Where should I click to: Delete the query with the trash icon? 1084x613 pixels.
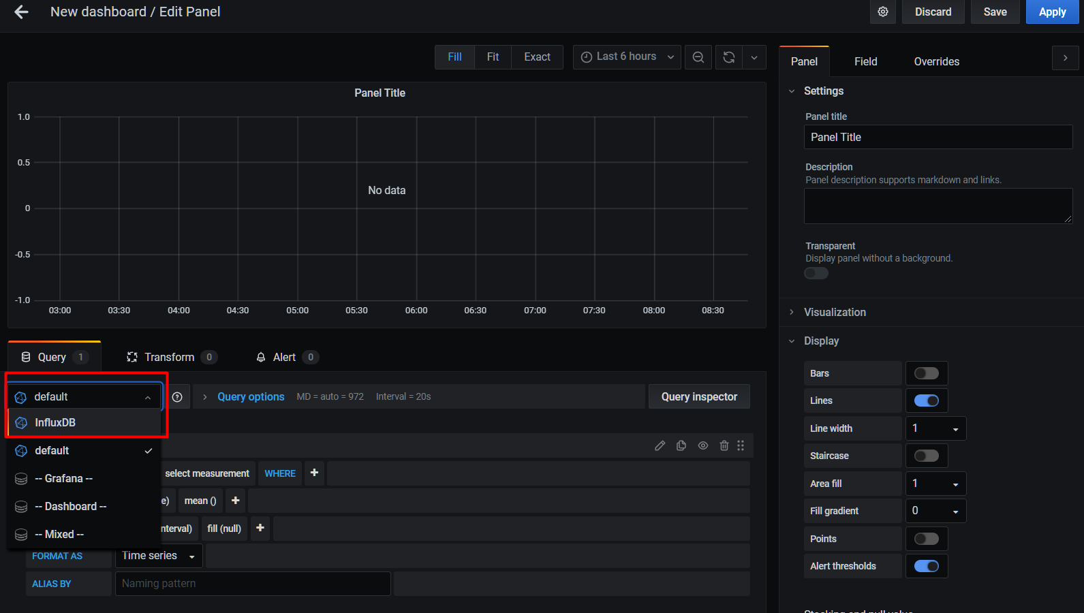click(x=724, y=445)
